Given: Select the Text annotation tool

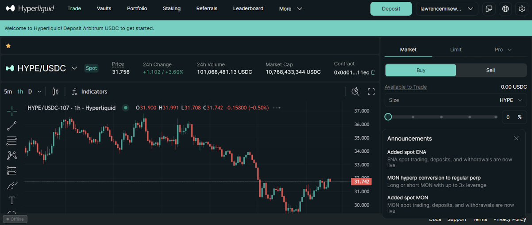Looking at the screenshot, I should pos(12,201).
